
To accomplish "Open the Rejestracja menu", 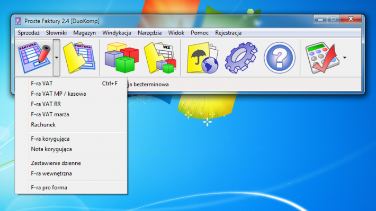I will tap(228, 33).
